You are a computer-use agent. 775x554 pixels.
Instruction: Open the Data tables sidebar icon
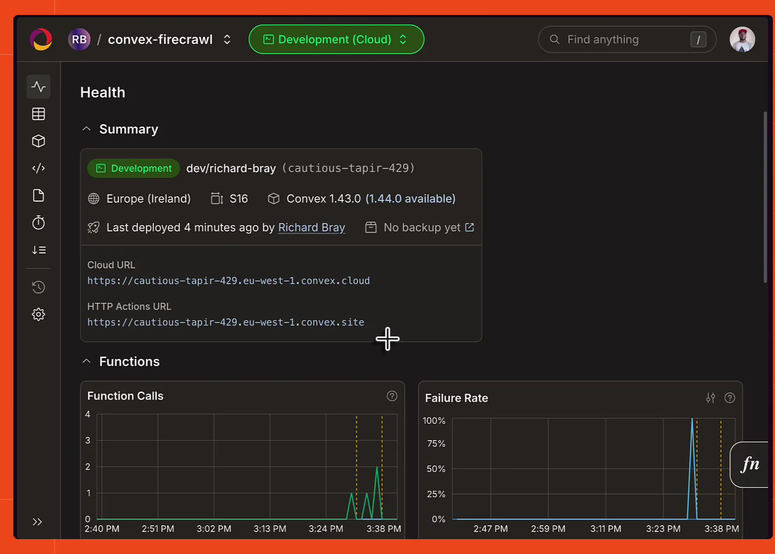pos(38,114)
